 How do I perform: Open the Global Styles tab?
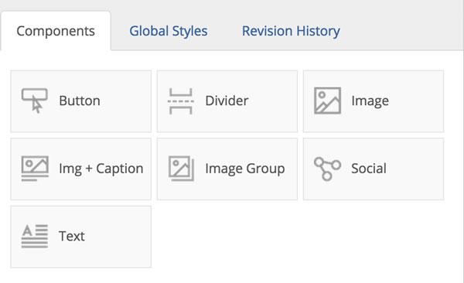click(x=169, y=31)
